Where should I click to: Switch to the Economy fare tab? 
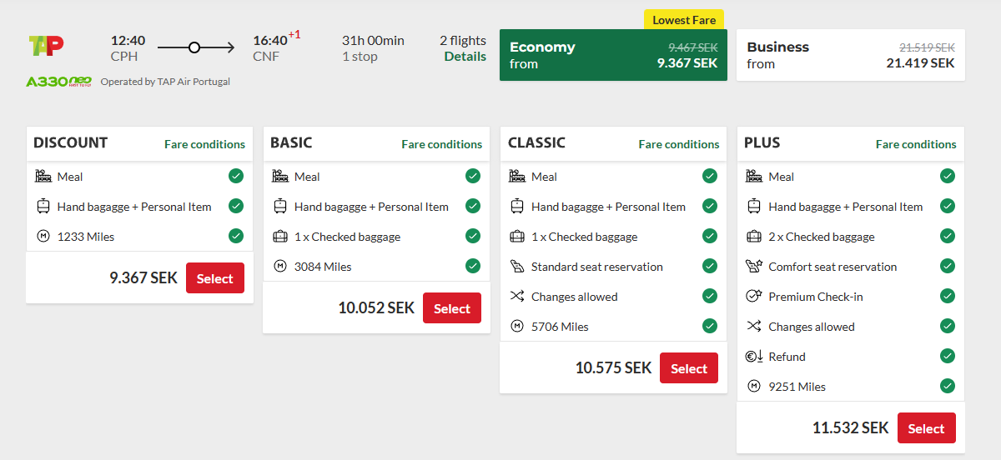pyautogui.click(x=613, y=55)
